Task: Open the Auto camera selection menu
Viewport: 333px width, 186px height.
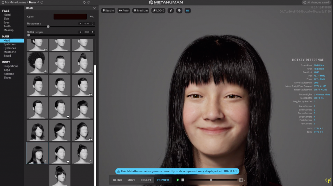Action: 124,10
